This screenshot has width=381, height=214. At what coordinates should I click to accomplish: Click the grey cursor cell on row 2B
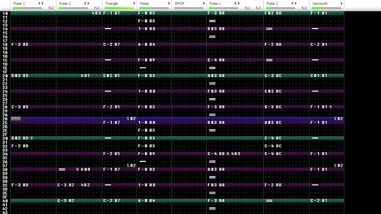[x=16, y=119]
